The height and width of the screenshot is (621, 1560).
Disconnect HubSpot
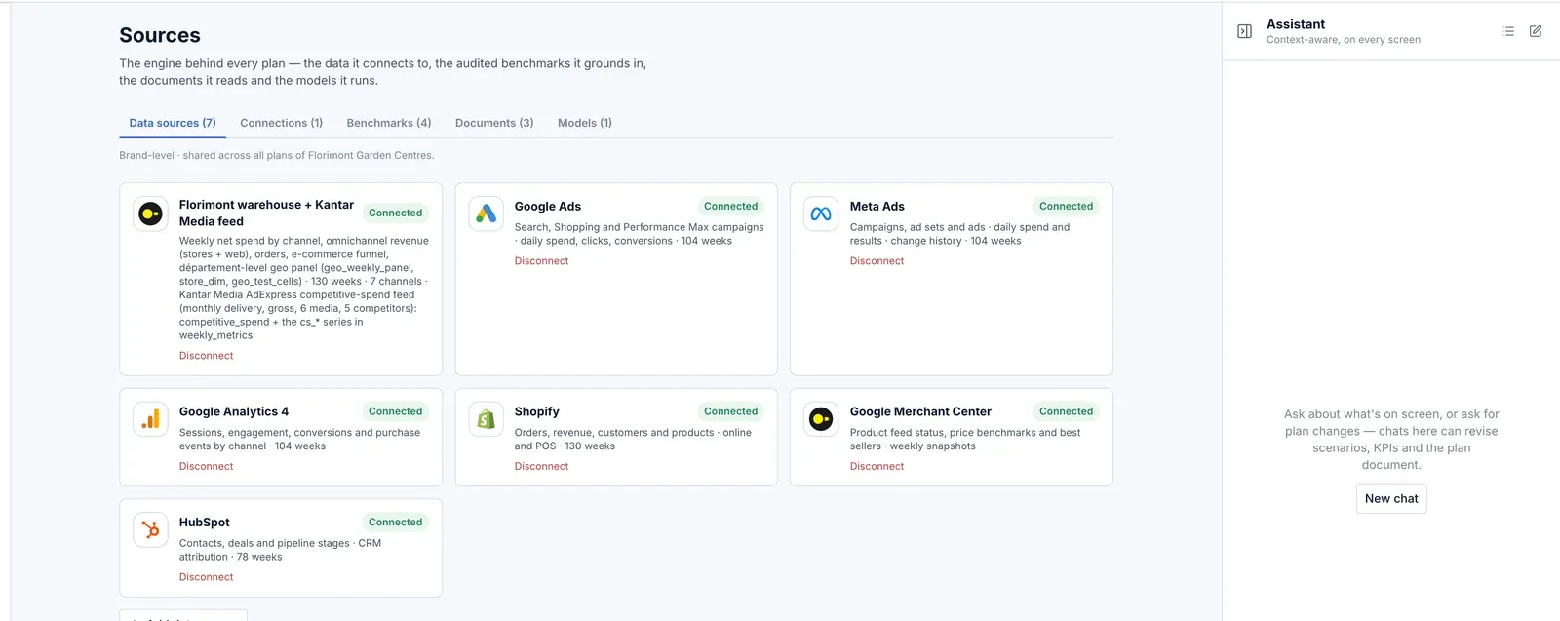[x=206, y=577]
